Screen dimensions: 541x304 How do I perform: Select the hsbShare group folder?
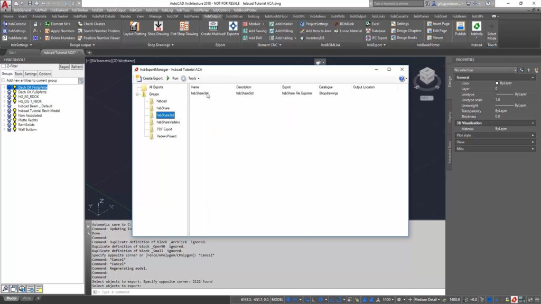[x=163, y=108]
